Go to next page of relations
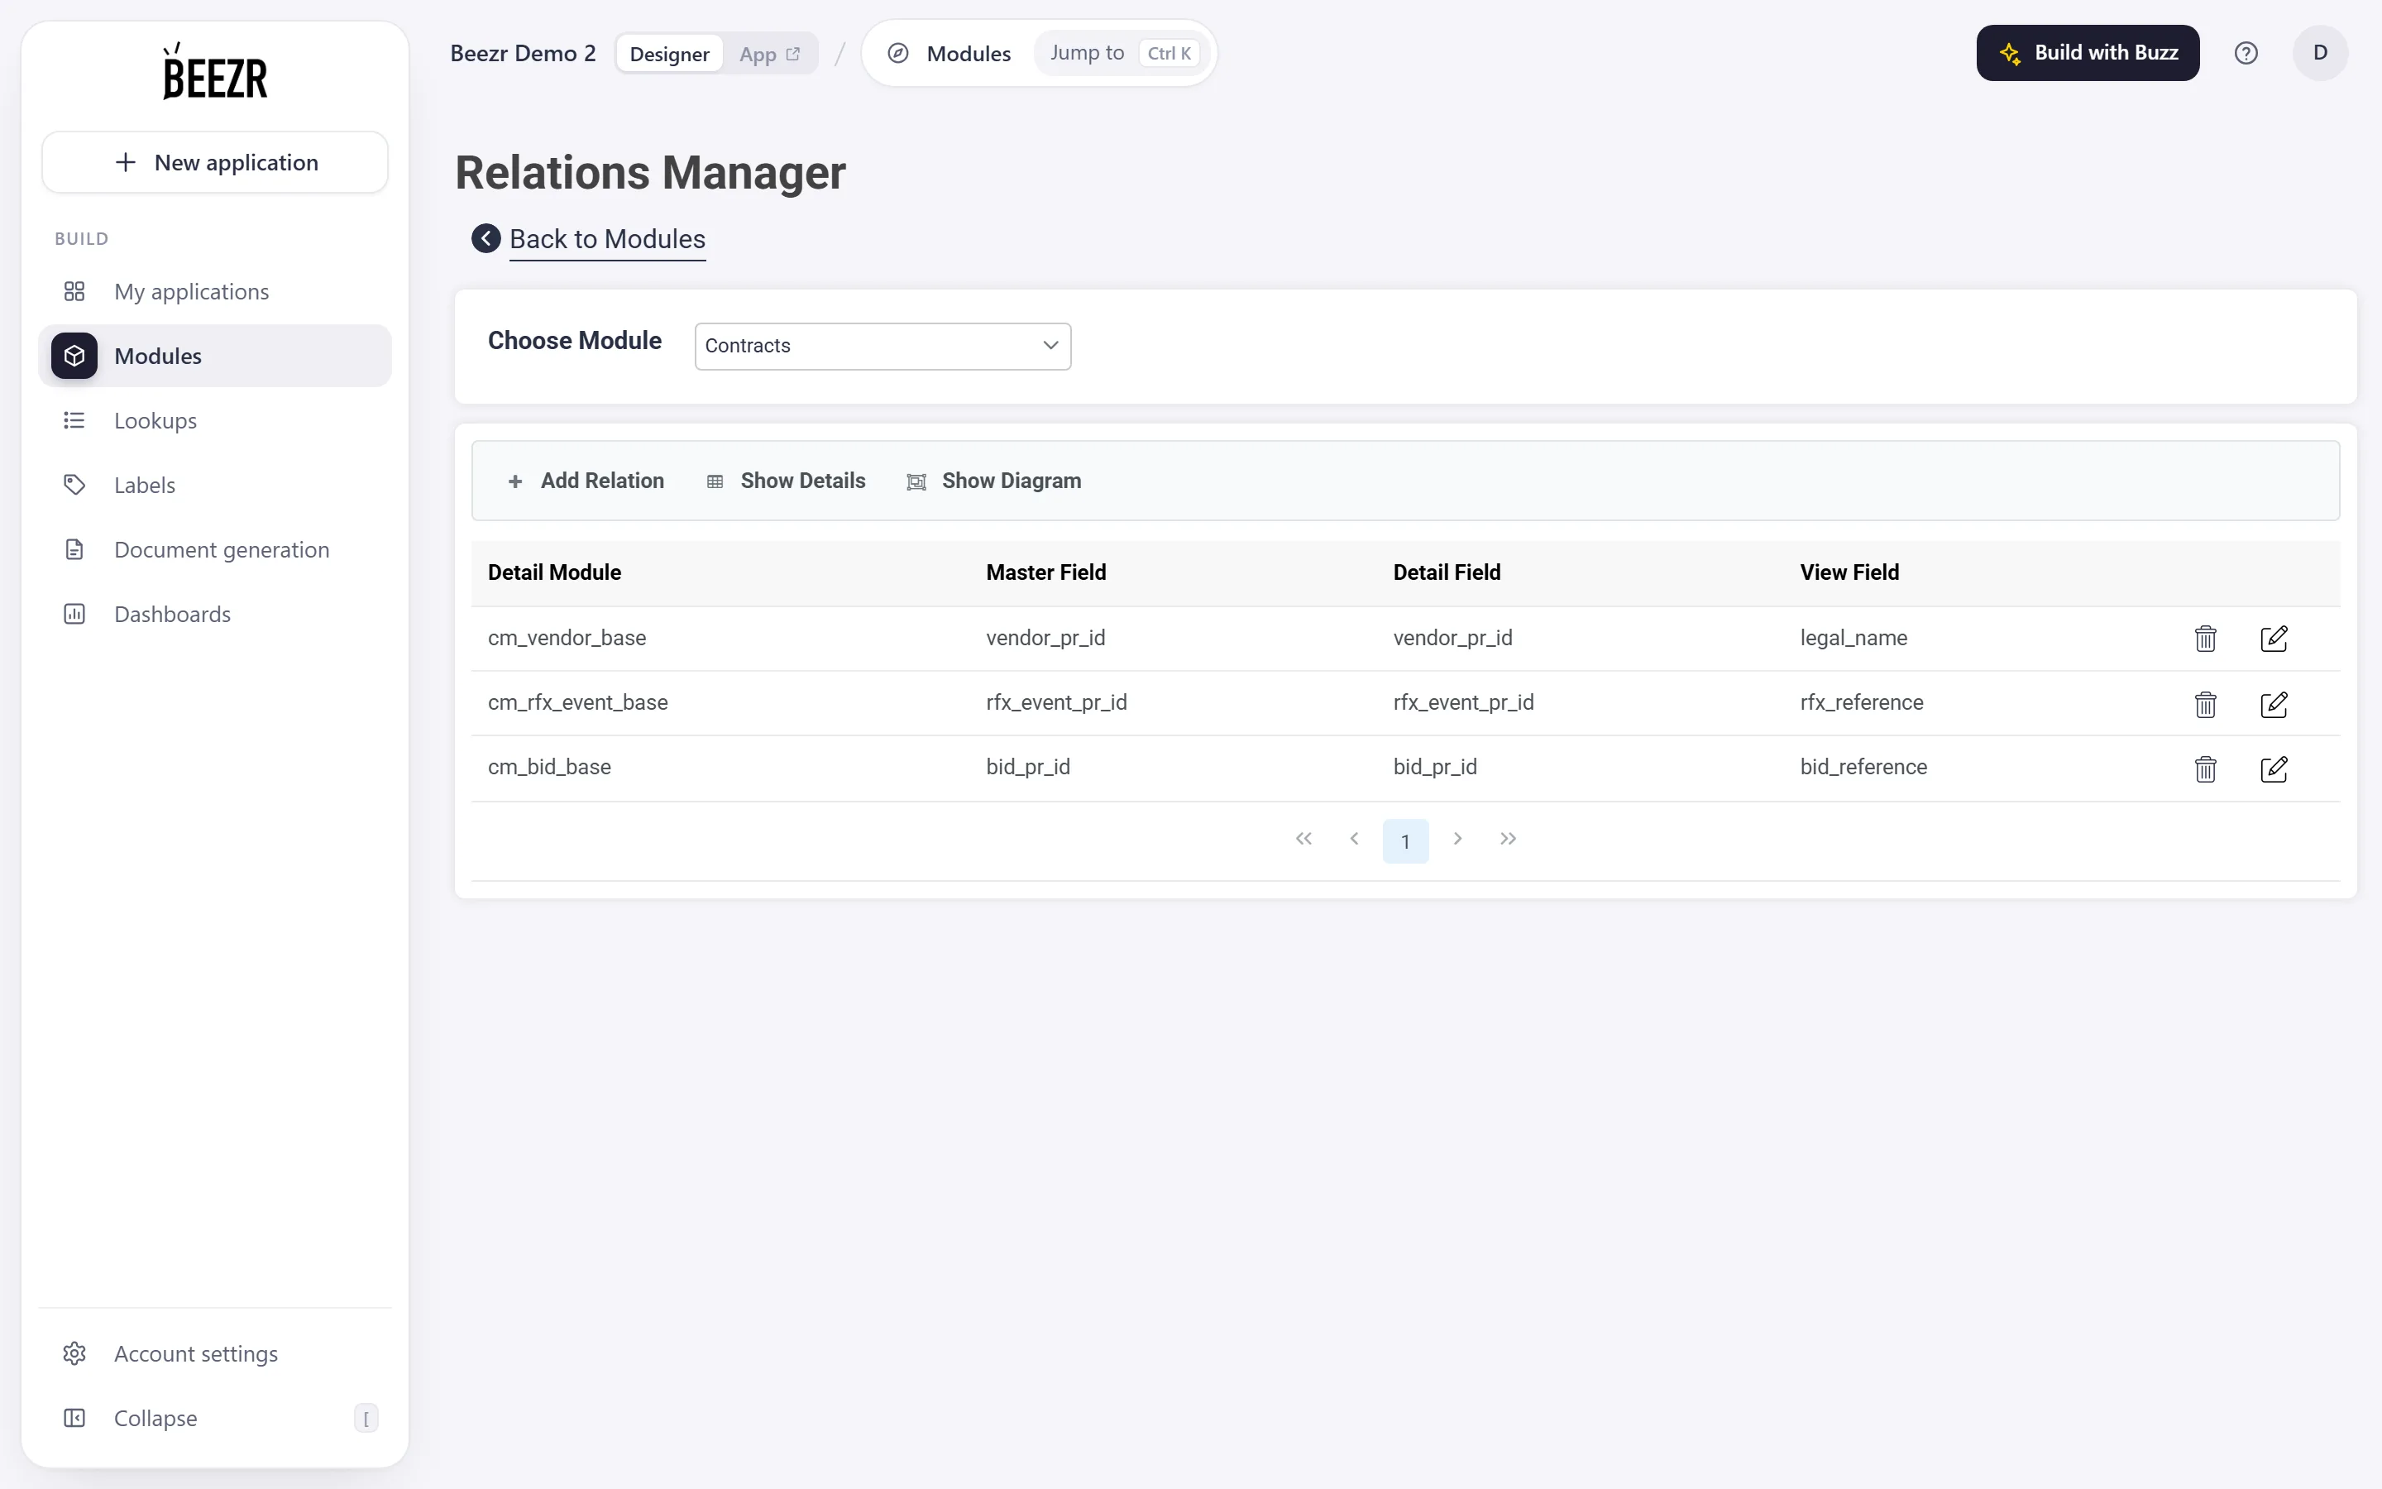 coord(1458,839)
